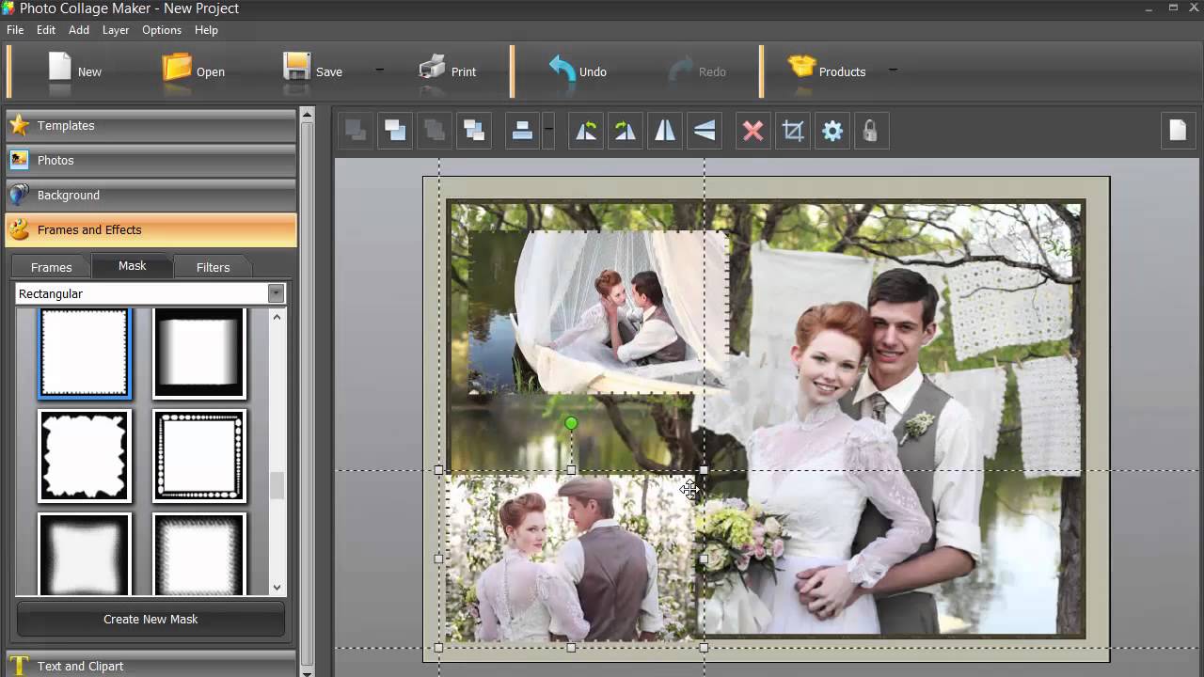The height and width of the screenshot is (677, 1204).
Task: Choose the grainy soft-edge mask thumbnail
Action: tap(199, 554)
